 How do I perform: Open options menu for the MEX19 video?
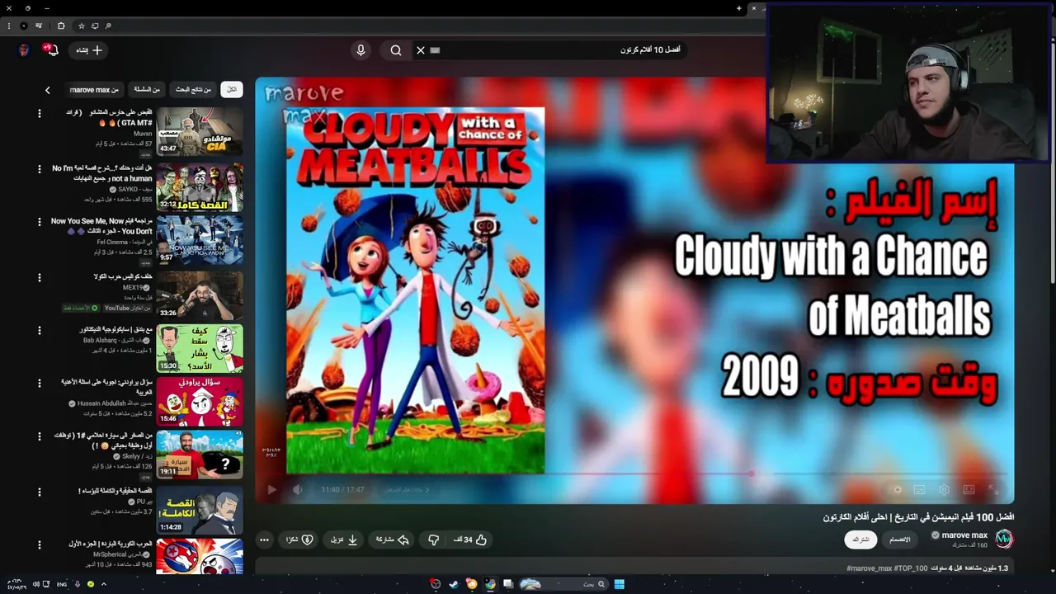pyautogui.click(x=39, y=276)
